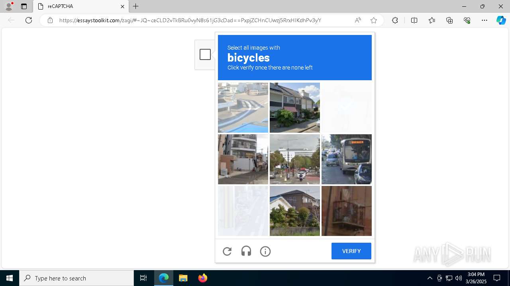Click the taskbar search box
510x286 pixels.
(76, 278)
